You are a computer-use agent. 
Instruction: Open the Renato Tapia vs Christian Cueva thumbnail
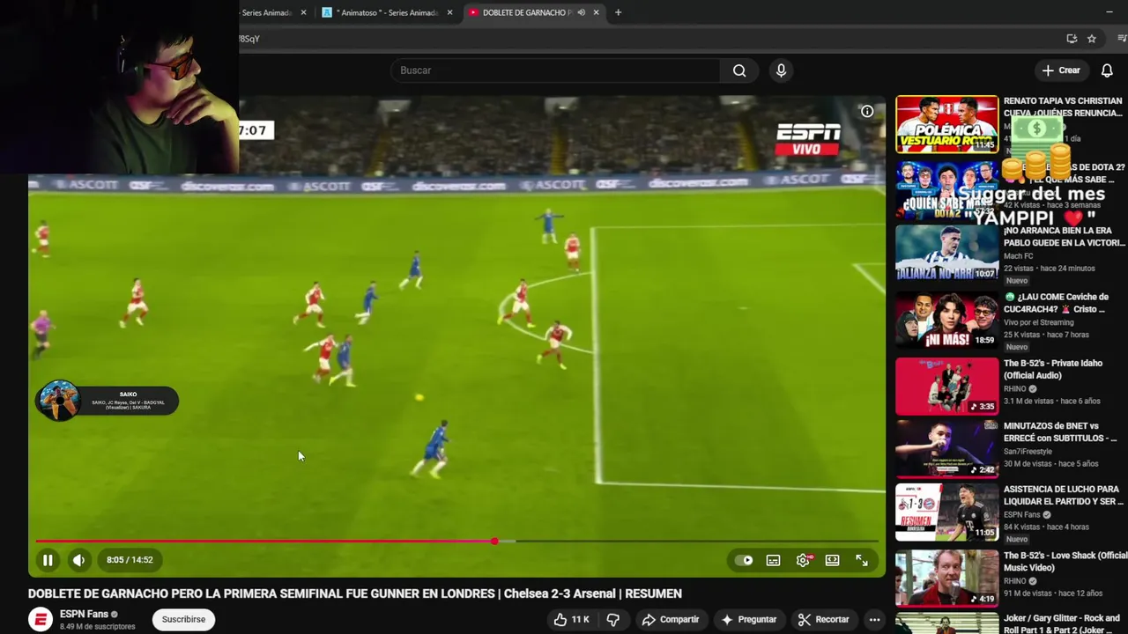tap(947, 124)
